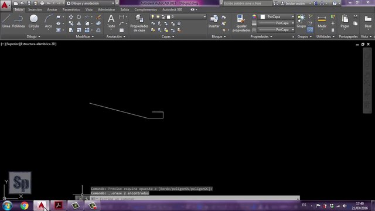
Task: Select the Texto annotation tool
Action: (111, 21)
